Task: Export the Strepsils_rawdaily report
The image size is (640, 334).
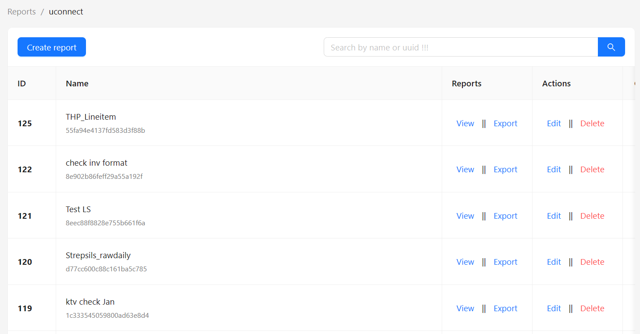Action: pyautogui.click(x=505, y=262)
